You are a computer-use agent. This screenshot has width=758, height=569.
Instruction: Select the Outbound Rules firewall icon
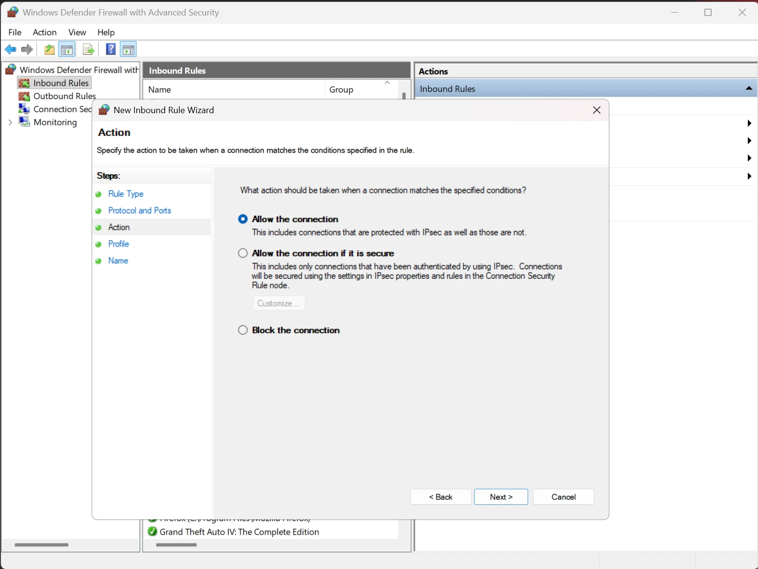click(24, 96)
